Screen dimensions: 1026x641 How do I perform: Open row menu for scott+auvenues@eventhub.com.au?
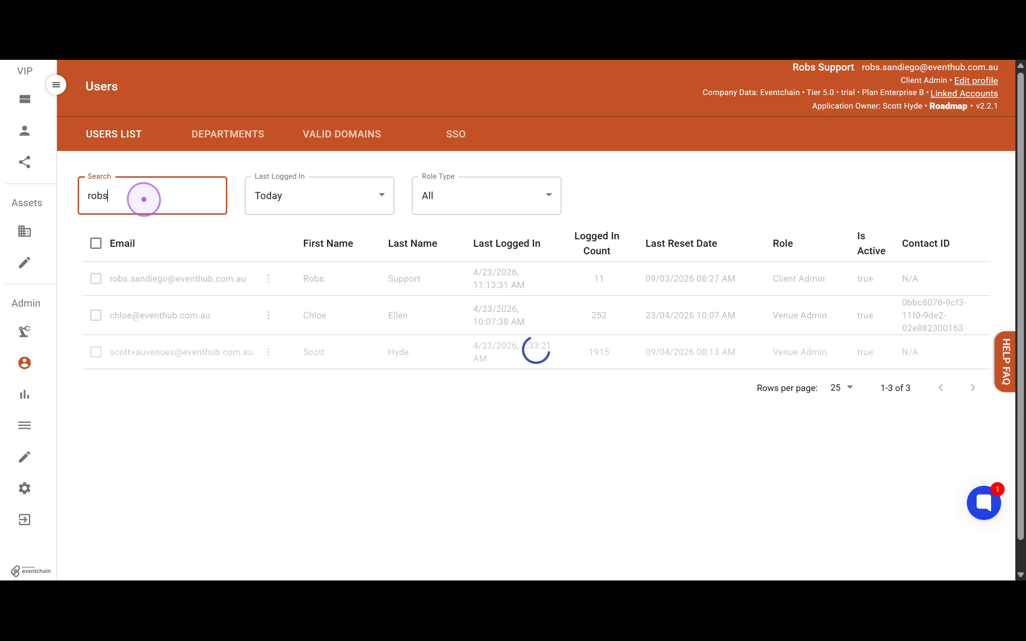(x=268, y=352)
